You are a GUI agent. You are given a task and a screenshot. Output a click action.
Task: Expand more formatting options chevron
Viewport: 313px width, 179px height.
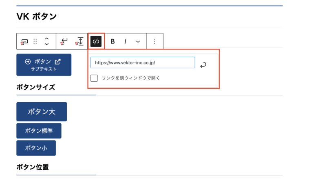point(138,41)
